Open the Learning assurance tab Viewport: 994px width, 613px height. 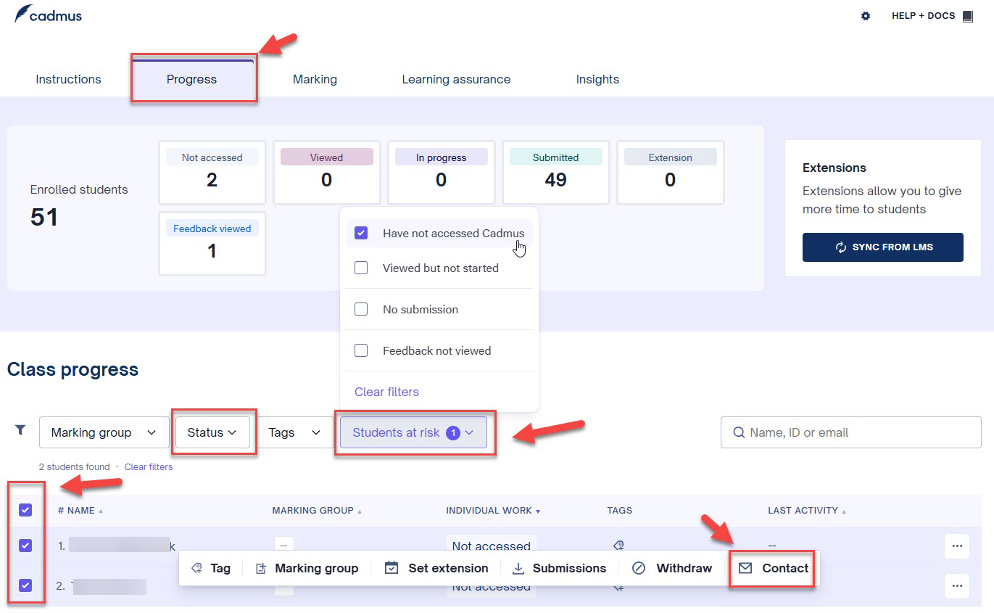tap(456, 79)
